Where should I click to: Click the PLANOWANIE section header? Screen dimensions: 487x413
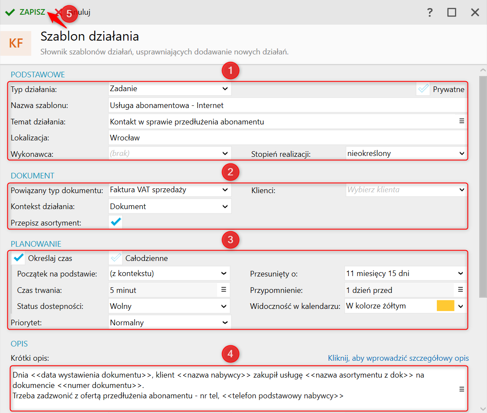pyautogui.click(x=36, y=244)
